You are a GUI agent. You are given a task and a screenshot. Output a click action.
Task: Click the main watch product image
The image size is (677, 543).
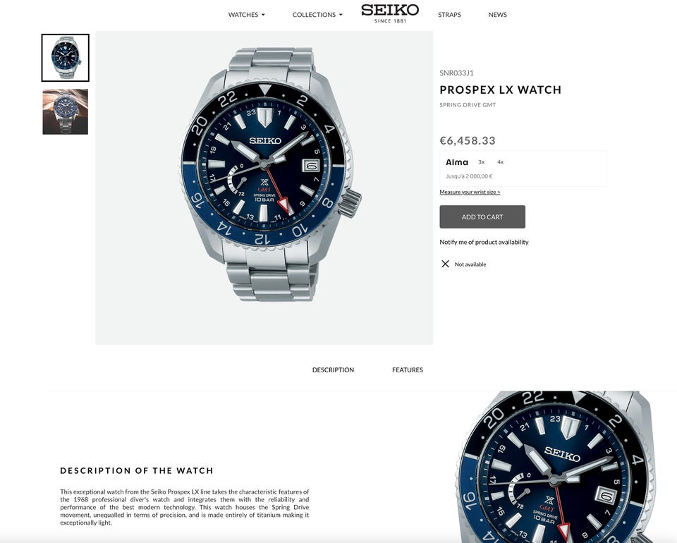(x=264, y=188)
